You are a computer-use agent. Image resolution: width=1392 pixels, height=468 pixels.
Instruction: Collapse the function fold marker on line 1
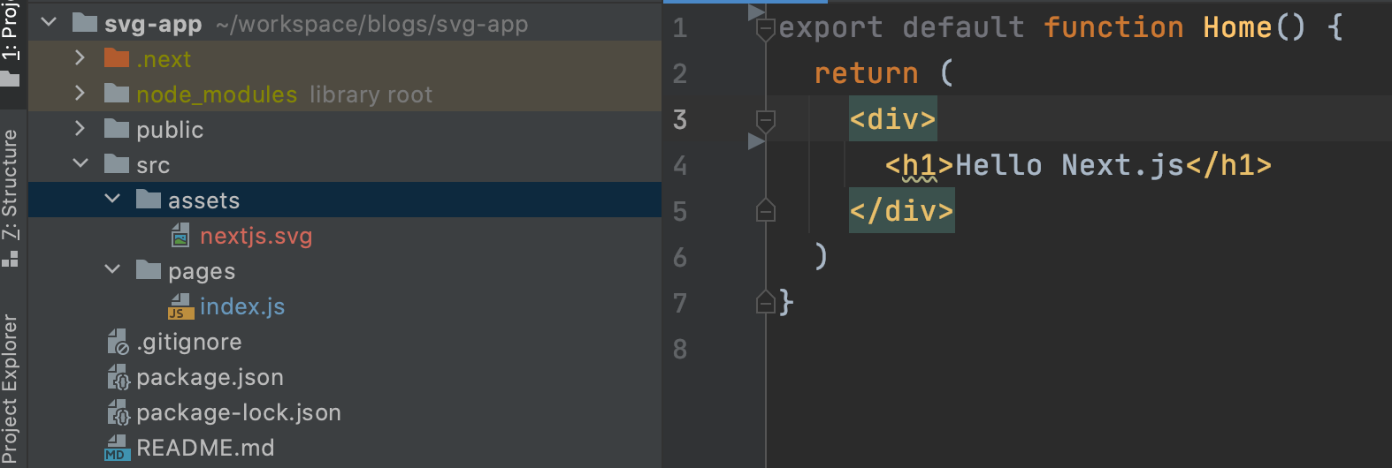click(766, 27)
